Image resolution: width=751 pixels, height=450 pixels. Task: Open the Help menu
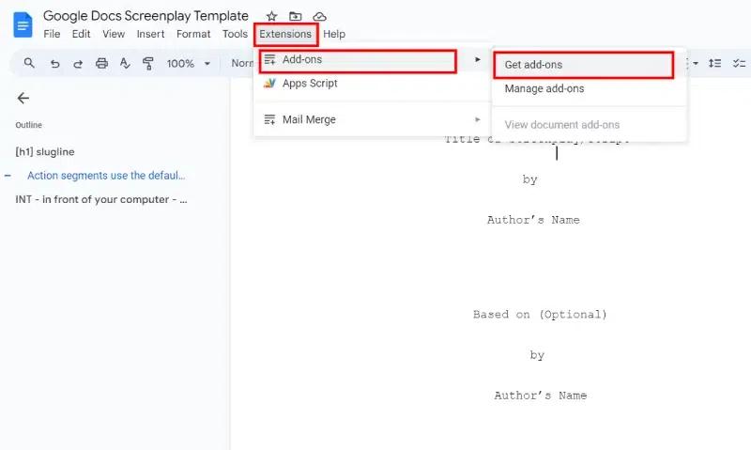point(334,34)
